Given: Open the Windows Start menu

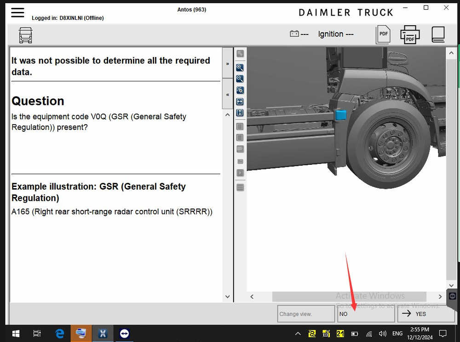Looking at the screenshot, I should (16, 334).
